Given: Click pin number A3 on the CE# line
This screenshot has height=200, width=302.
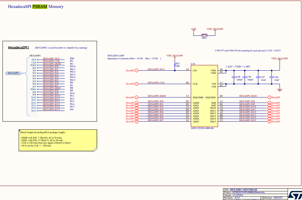Looking at the screenshot, I should pyautogui.click(x=187, y=69).
